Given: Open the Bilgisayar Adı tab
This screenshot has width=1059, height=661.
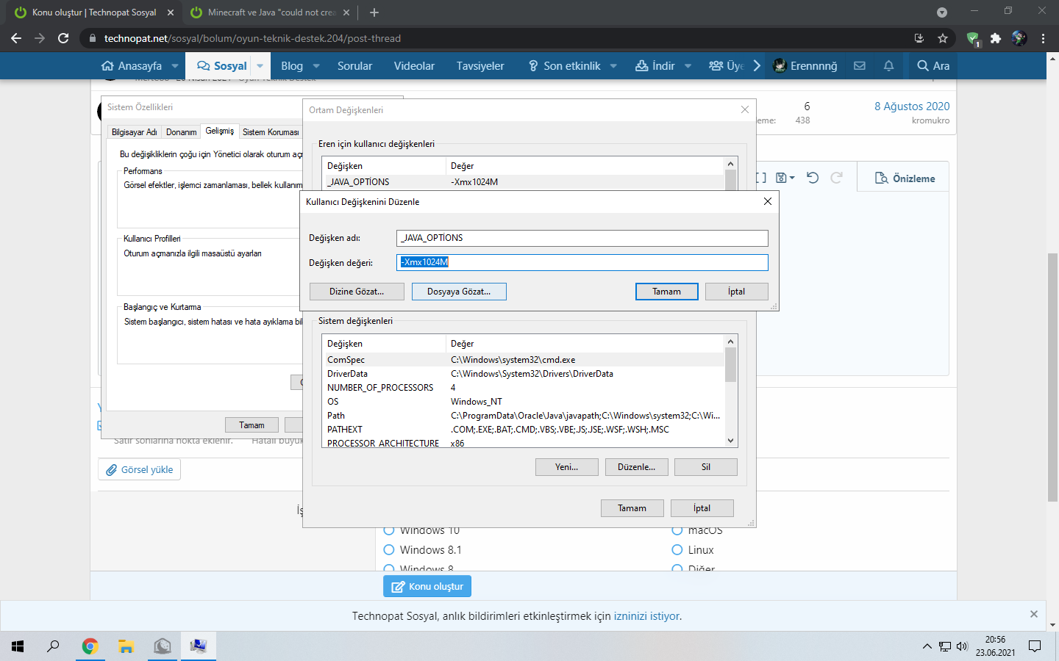Looking at the screenshot, I should click(135, 132).
